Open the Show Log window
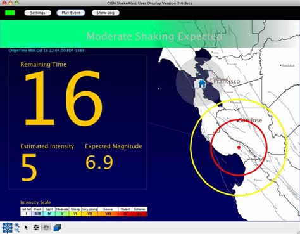This screenshot has height=234, width=300. pos(105,13)
